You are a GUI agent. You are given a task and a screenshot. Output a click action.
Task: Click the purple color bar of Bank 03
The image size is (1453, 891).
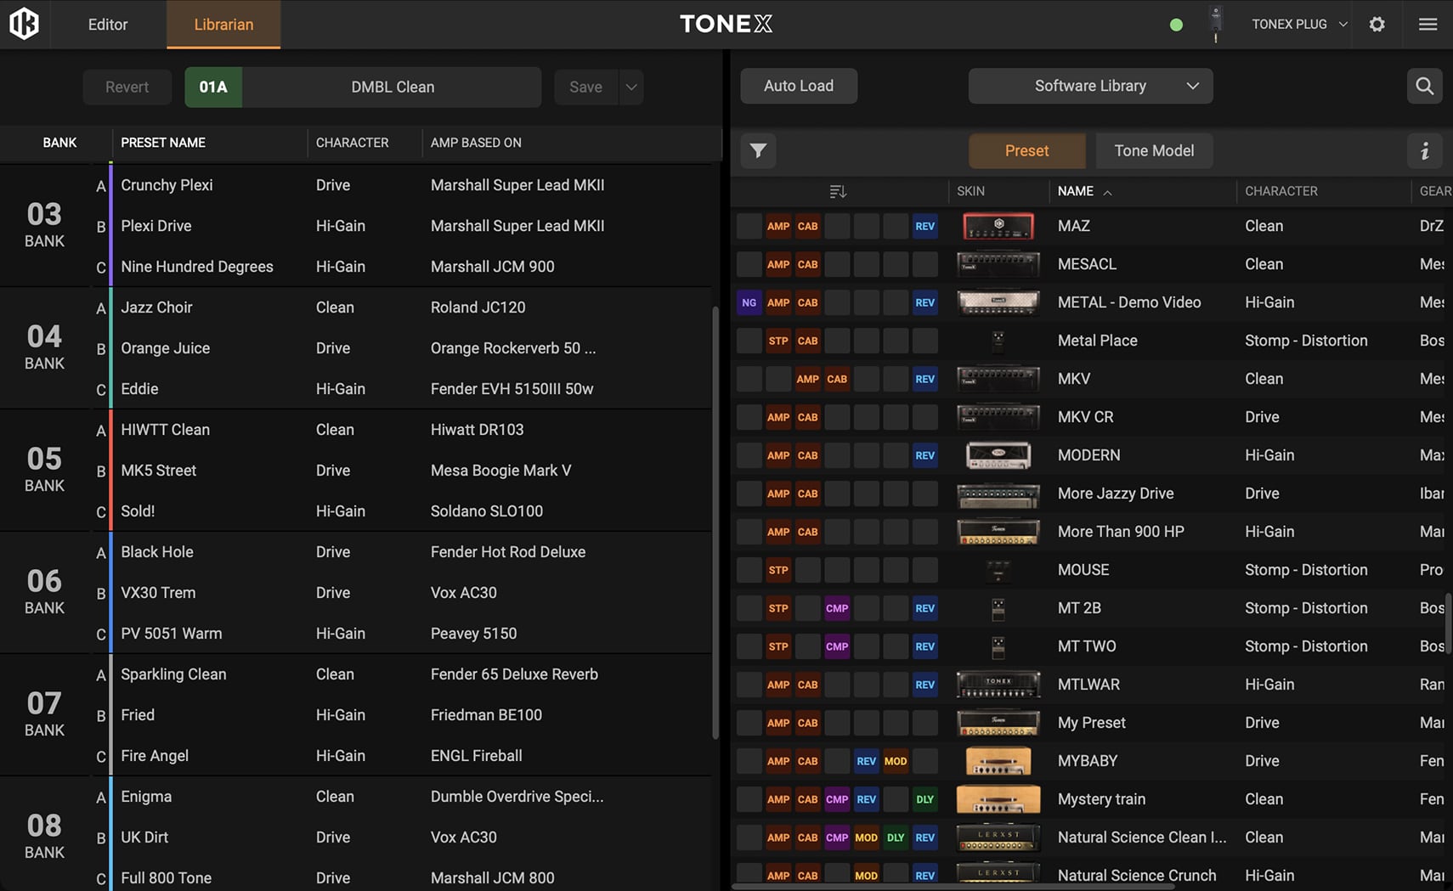(110, 225)
